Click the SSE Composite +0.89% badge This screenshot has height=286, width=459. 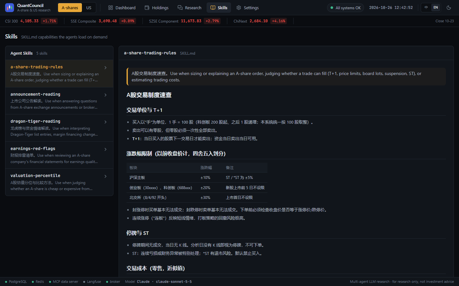[128, 21]
